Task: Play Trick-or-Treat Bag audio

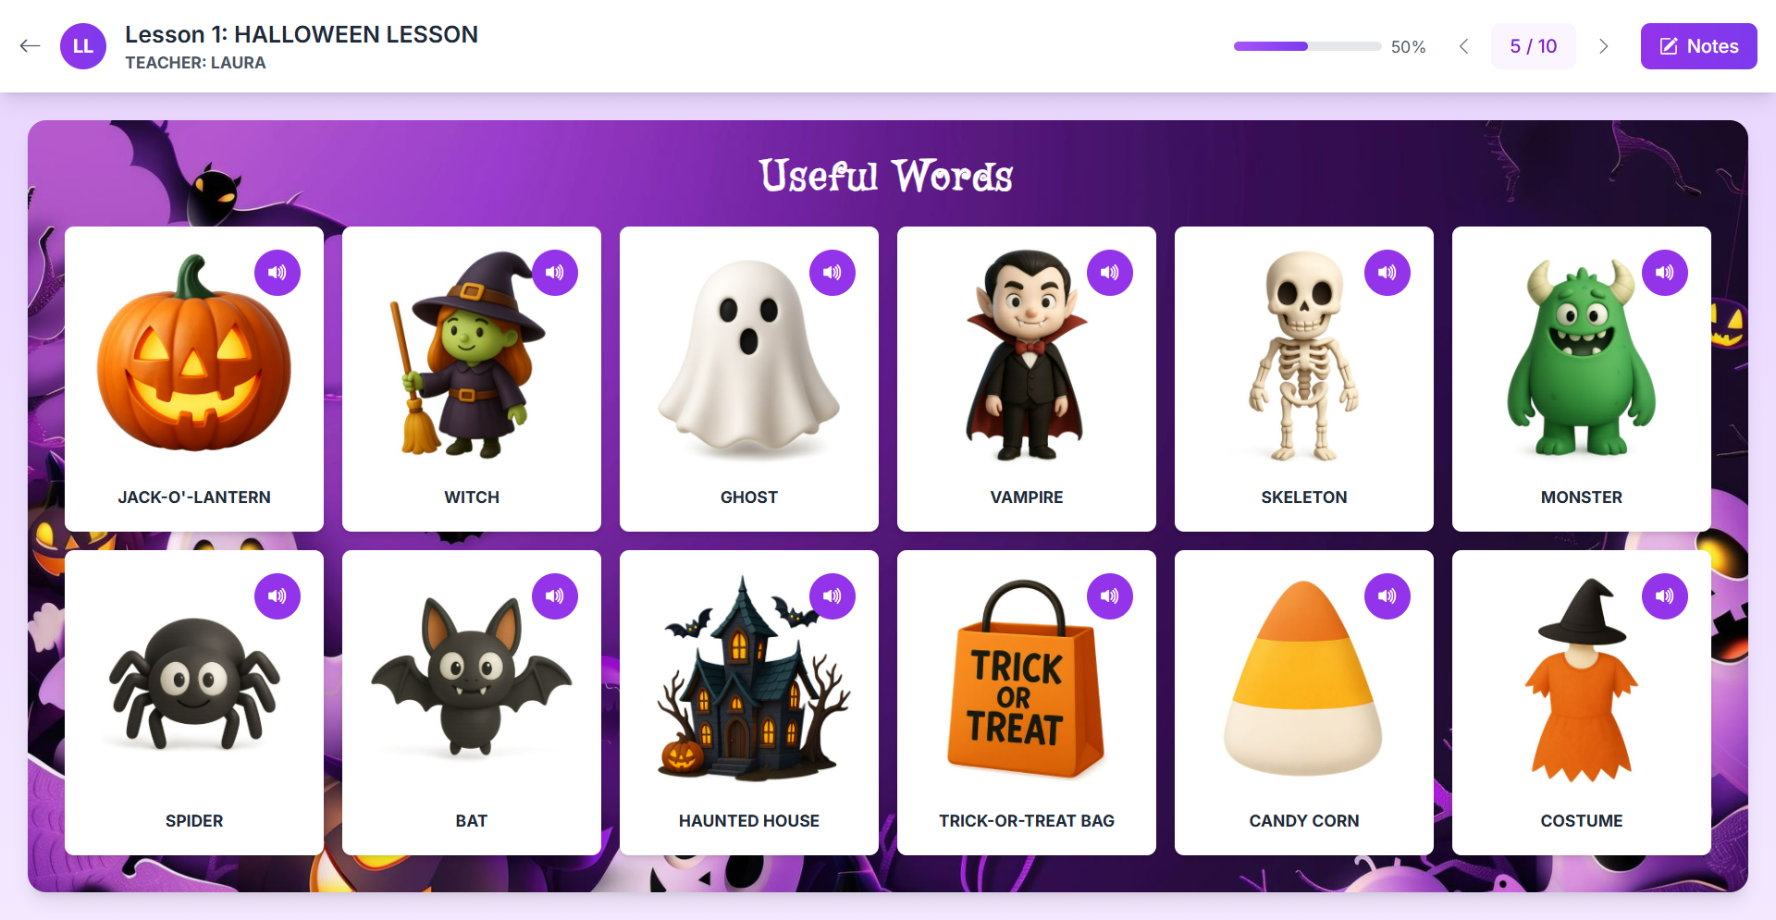Action: 1110,596
